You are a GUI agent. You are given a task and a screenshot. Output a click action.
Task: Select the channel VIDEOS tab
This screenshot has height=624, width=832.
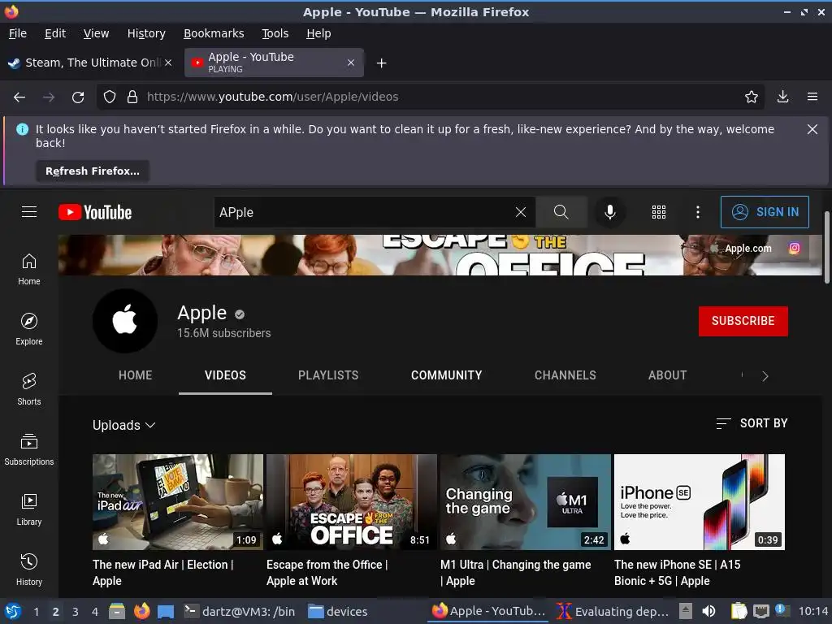[226, 375]
